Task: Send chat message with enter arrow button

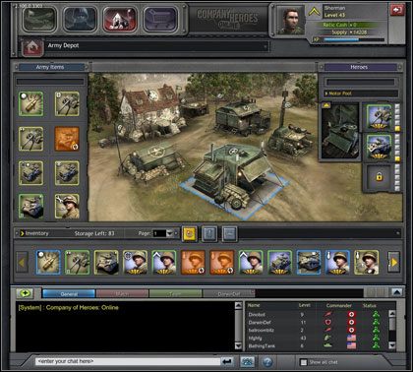Action: [227, 361]
